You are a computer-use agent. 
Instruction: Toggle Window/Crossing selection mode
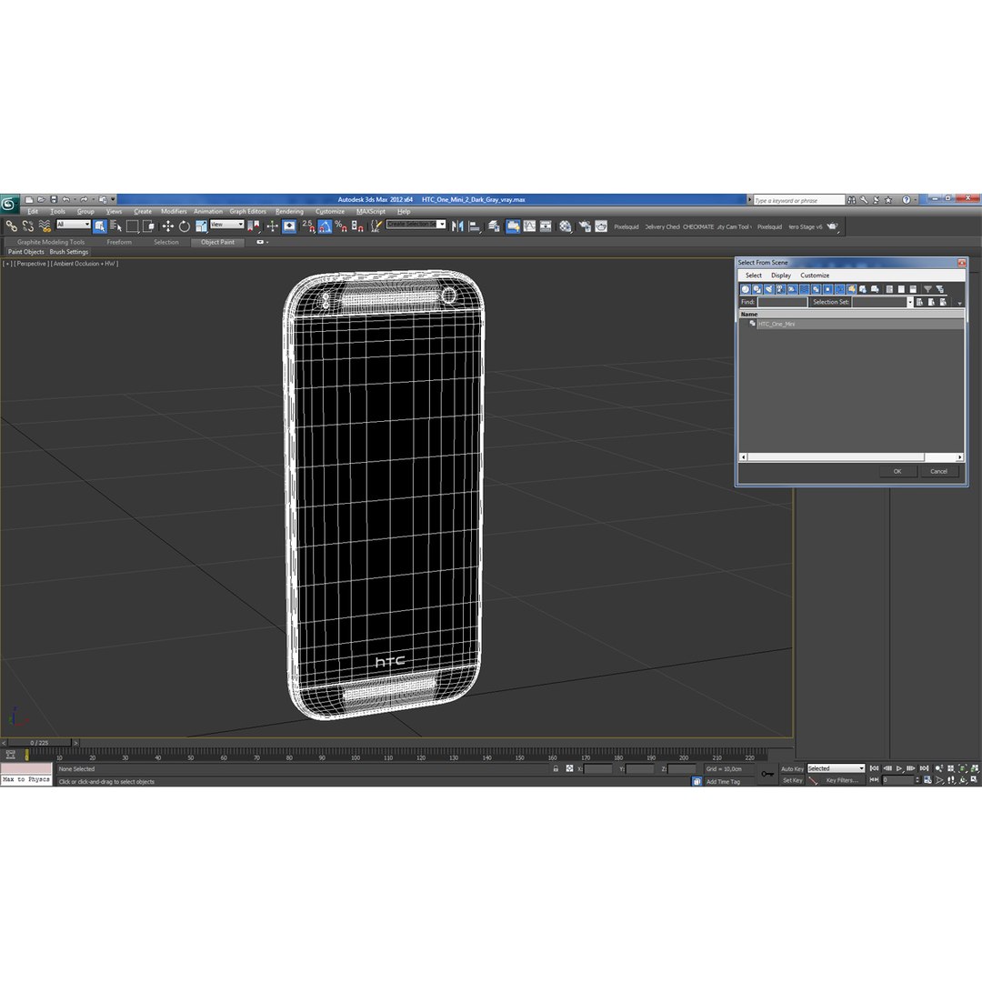pos(148,226)
